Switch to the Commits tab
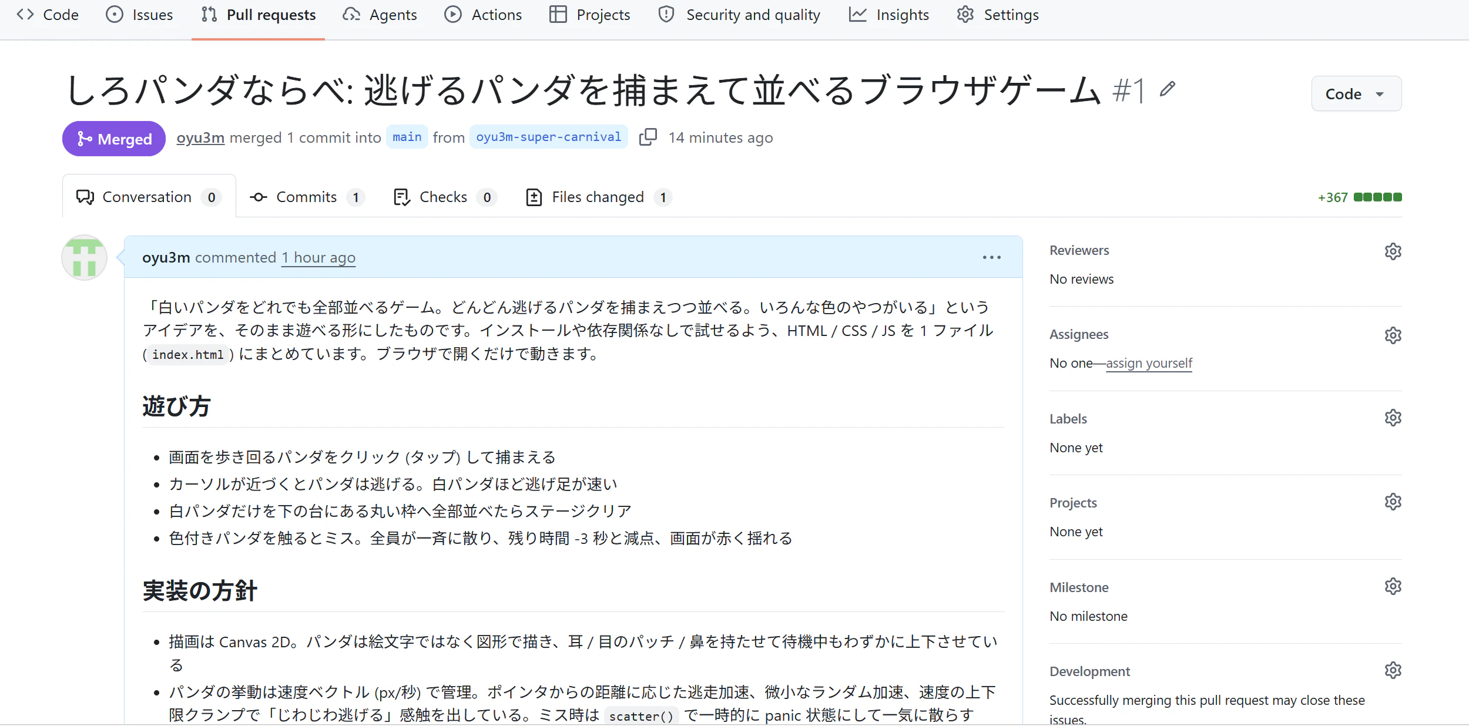The image size is (1469, 726). pyautogui.click(x=307, y=197)
